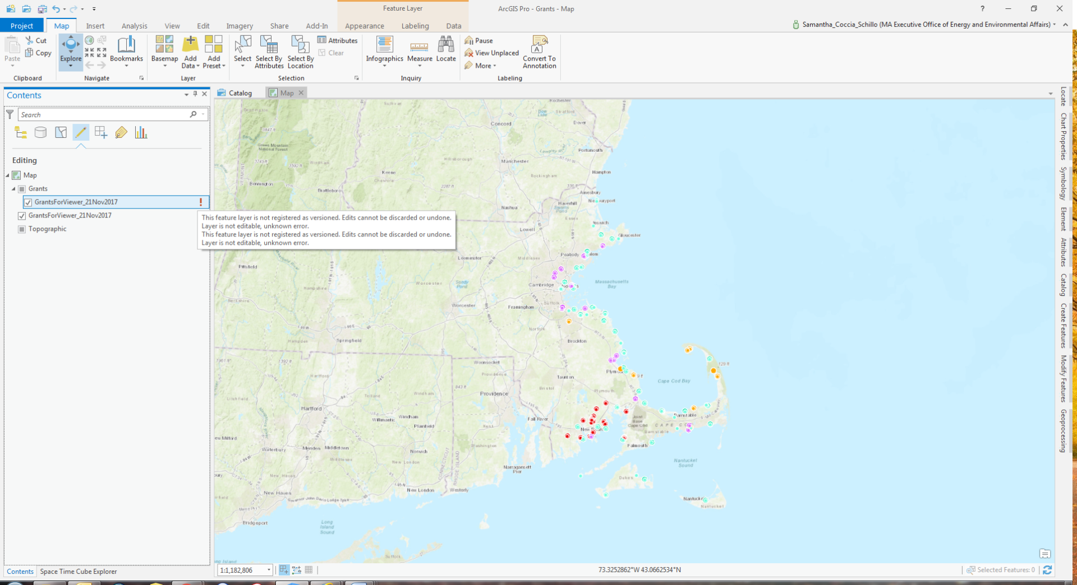
Task: Toggle the grid button in status bar
Action: tap(309, 570)
